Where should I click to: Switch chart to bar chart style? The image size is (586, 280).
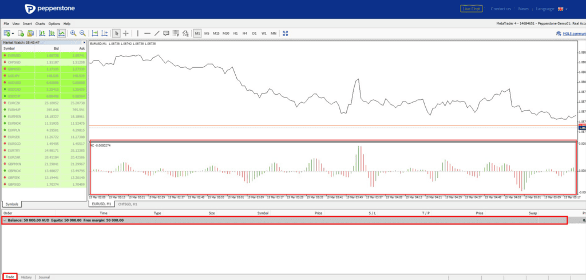pos(42,33)
